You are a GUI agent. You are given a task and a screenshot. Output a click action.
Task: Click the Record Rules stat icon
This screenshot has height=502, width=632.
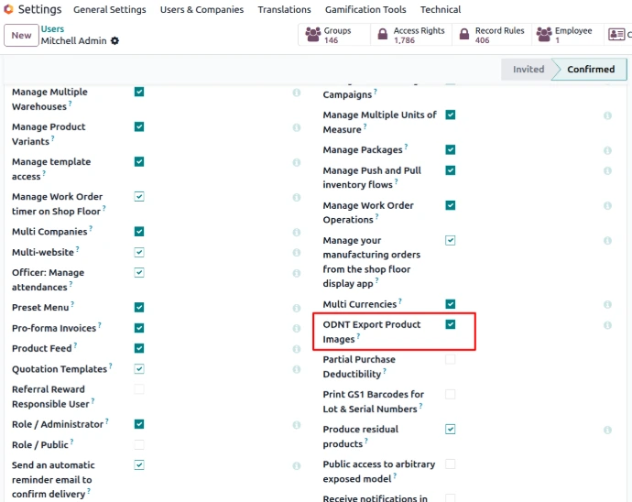click(x=463, y=35)
